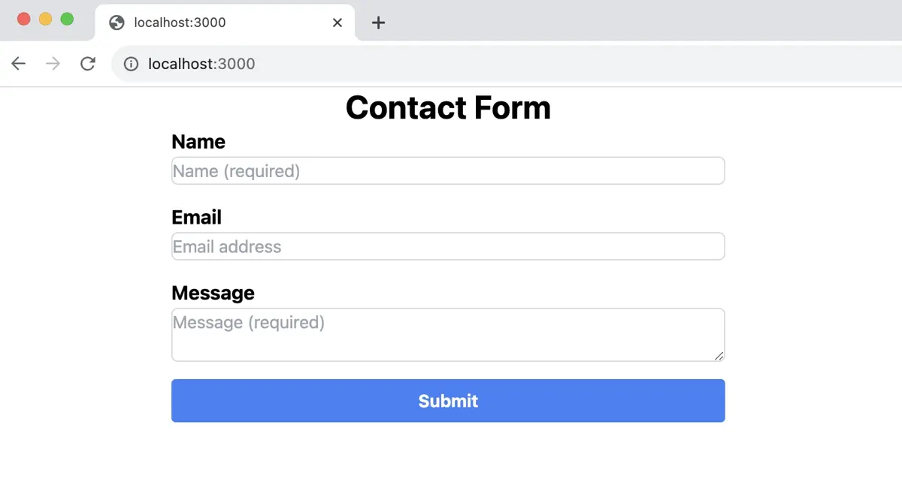This screenshot has width=902, height=500.
Task: Click inside the Email address field
Action: [x=448, y=246]
